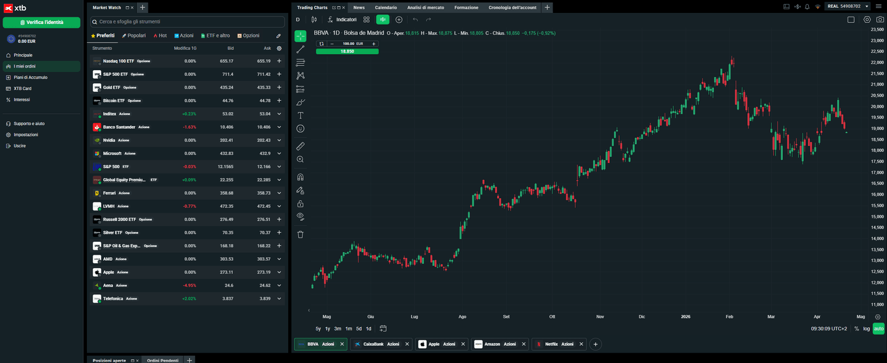Toggle percent scale on chart
The width and height of the screenshot is (887, 363).
856,329
